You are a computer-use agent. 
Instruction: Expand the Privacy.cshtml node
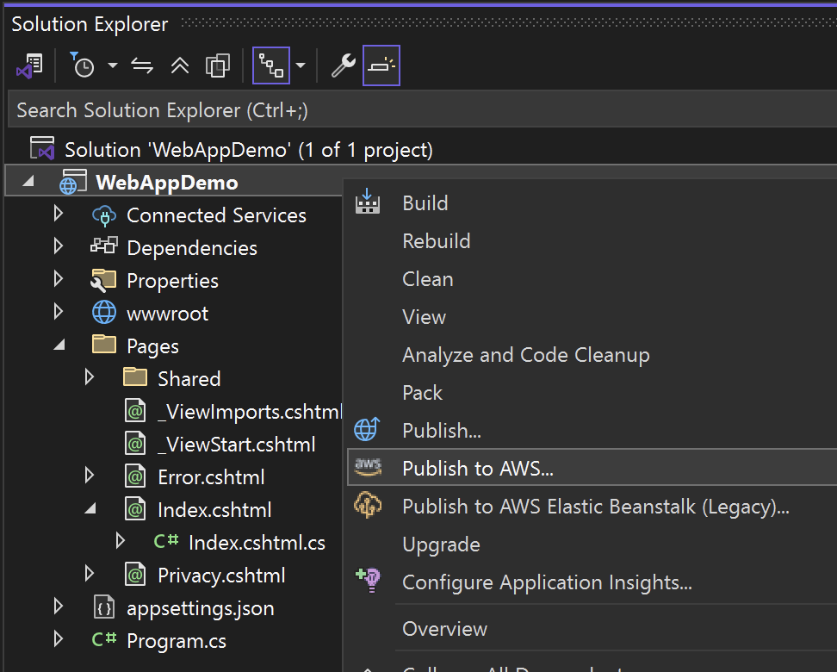(x=90, y=574)
